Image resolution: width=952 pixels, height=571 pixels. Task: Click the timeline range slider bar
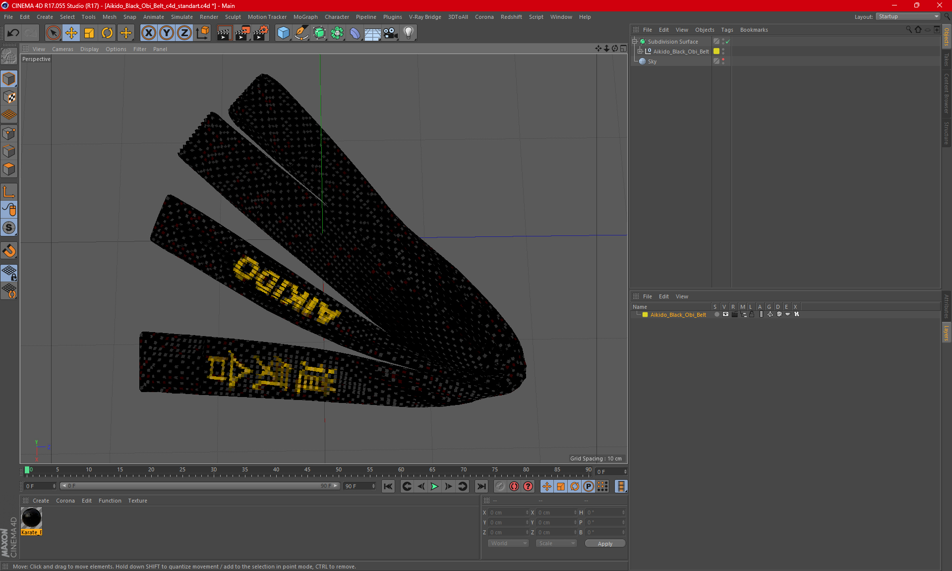coord(200,486)
